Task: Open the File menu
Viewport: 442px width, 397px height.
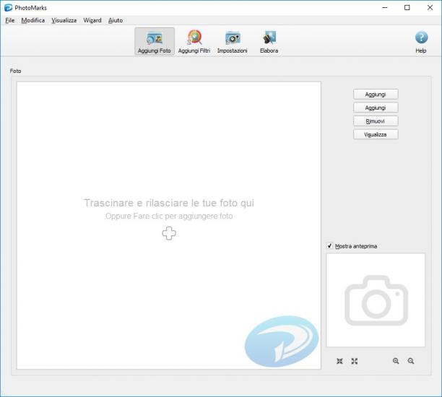Action: [x=10, y=20]
